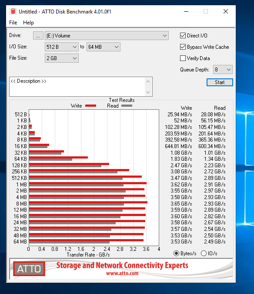Minimize the ATTO Disk Benchmark window

[x=186, y=11]
